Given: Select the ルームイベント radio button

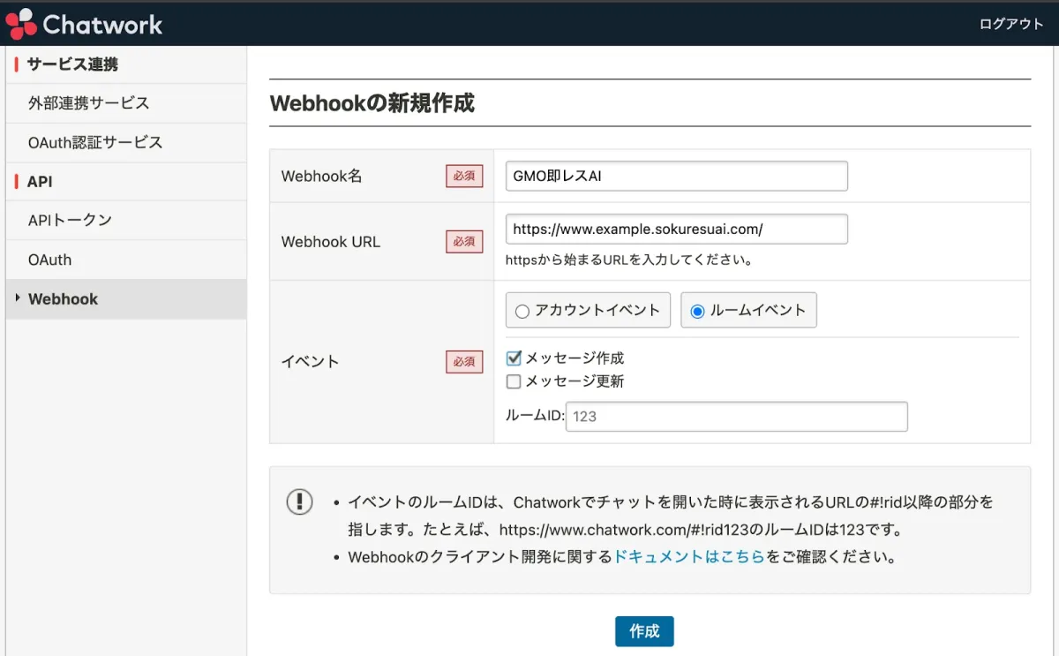Looking at the screenshot, I should click(697, 311).
